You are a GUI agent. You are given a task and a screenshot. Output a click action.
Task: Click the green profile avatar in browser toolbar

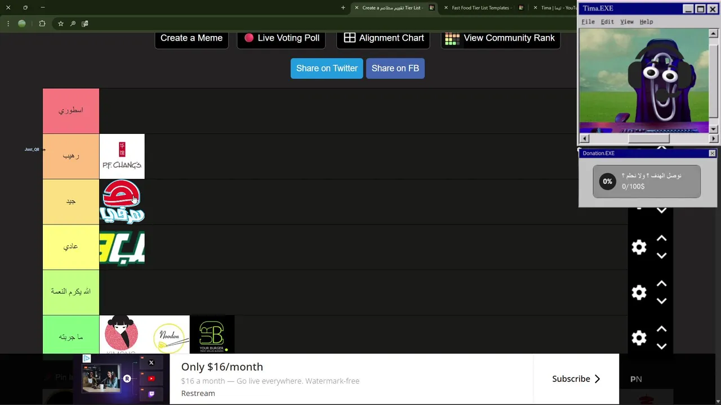[x=22, y=24]
